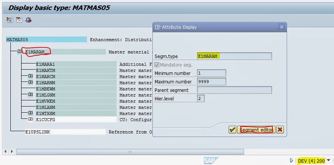The width and height of the screenshot is (334, 165).
Task: Click the horizontal scrollbar right arrow
Action: pyautogui.click(x=12, y=152)
